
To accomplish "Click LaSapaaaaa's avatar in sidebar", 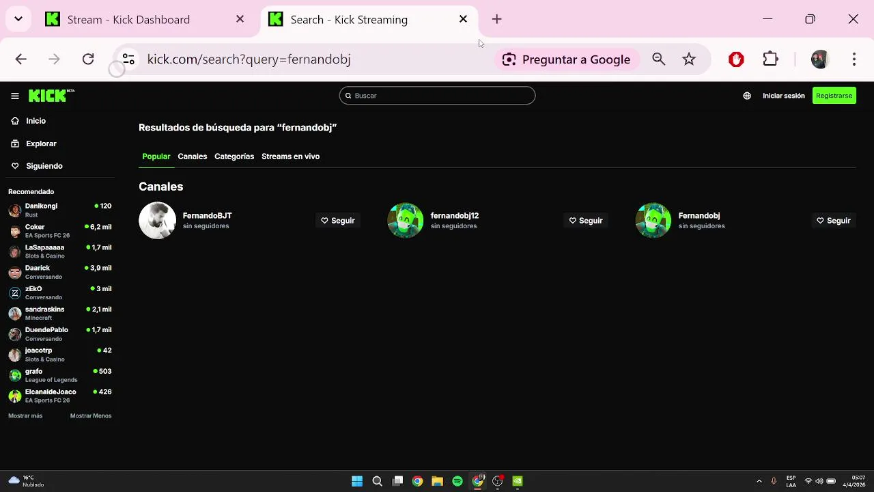I will [x=15, y=251].
